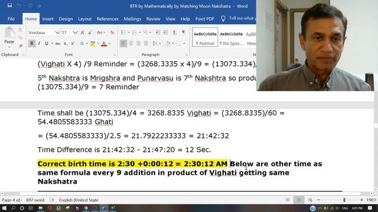This screenshot has height=212, width=378.
Task: Click the 697 words count in status bar
Action: [35, 200]
